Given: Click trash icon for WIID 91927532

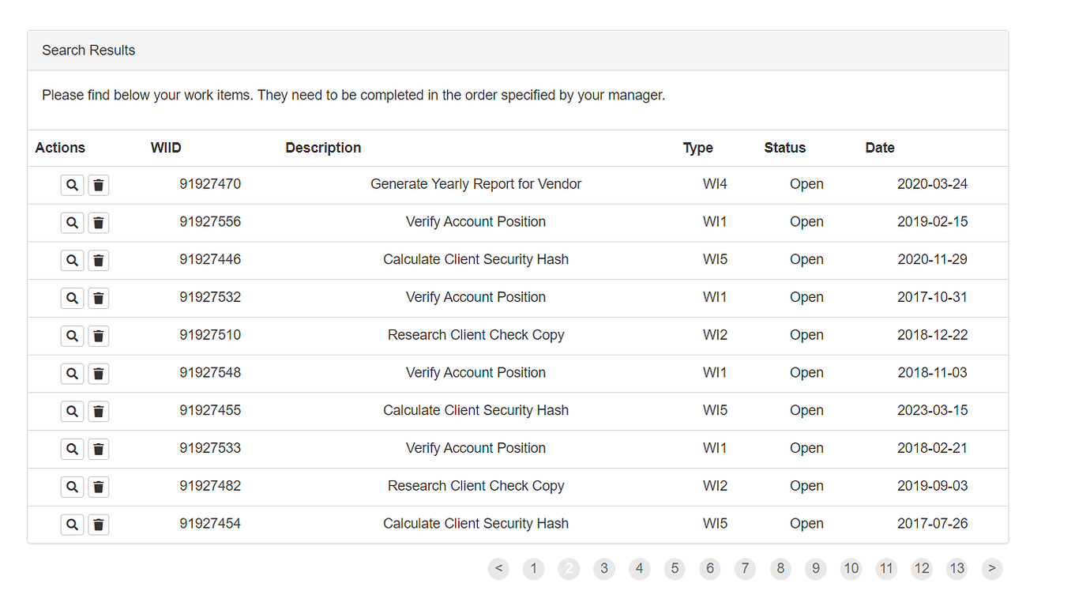Looking at the screenshot, I should click(99, 298).
